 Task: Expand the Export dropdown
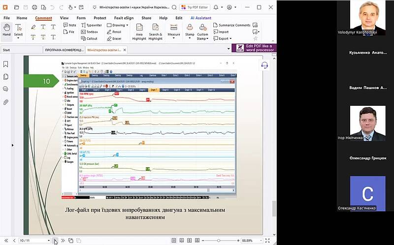225,38
